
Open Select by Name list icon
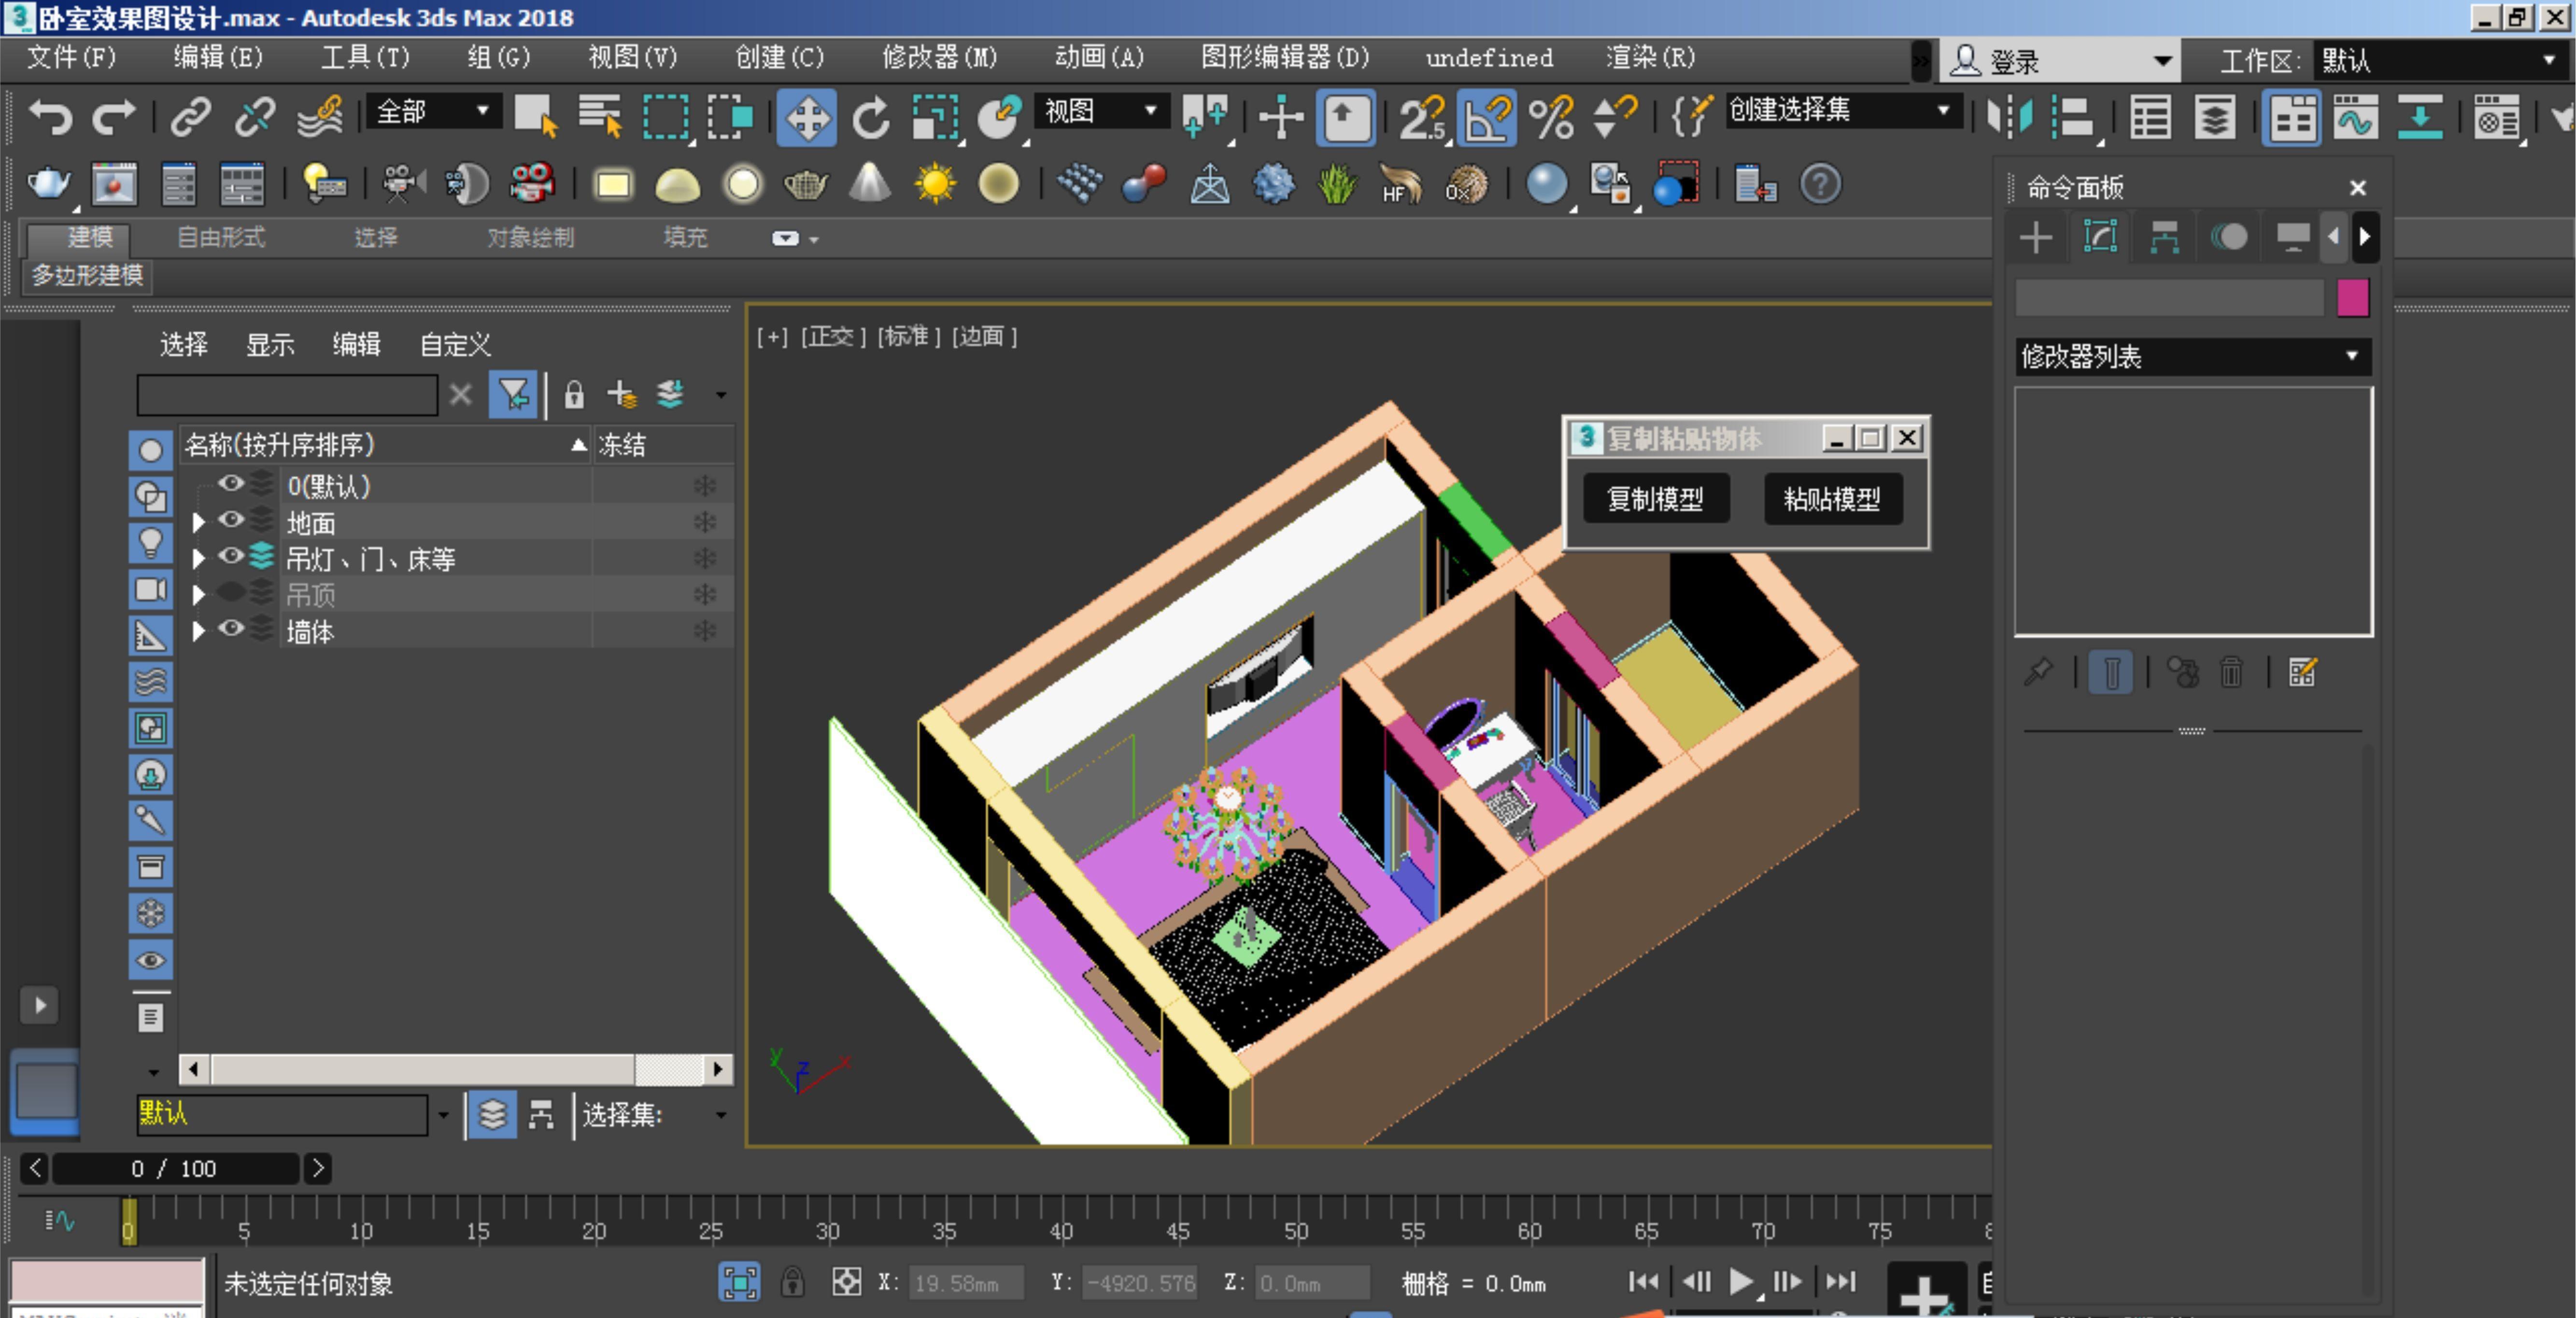(600, 118)
